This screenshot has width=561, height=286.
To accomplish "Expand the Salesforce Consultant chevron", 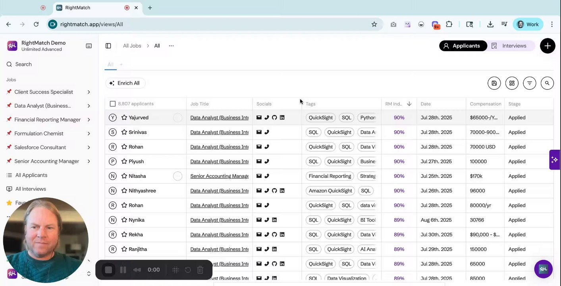I will point(89,147).
